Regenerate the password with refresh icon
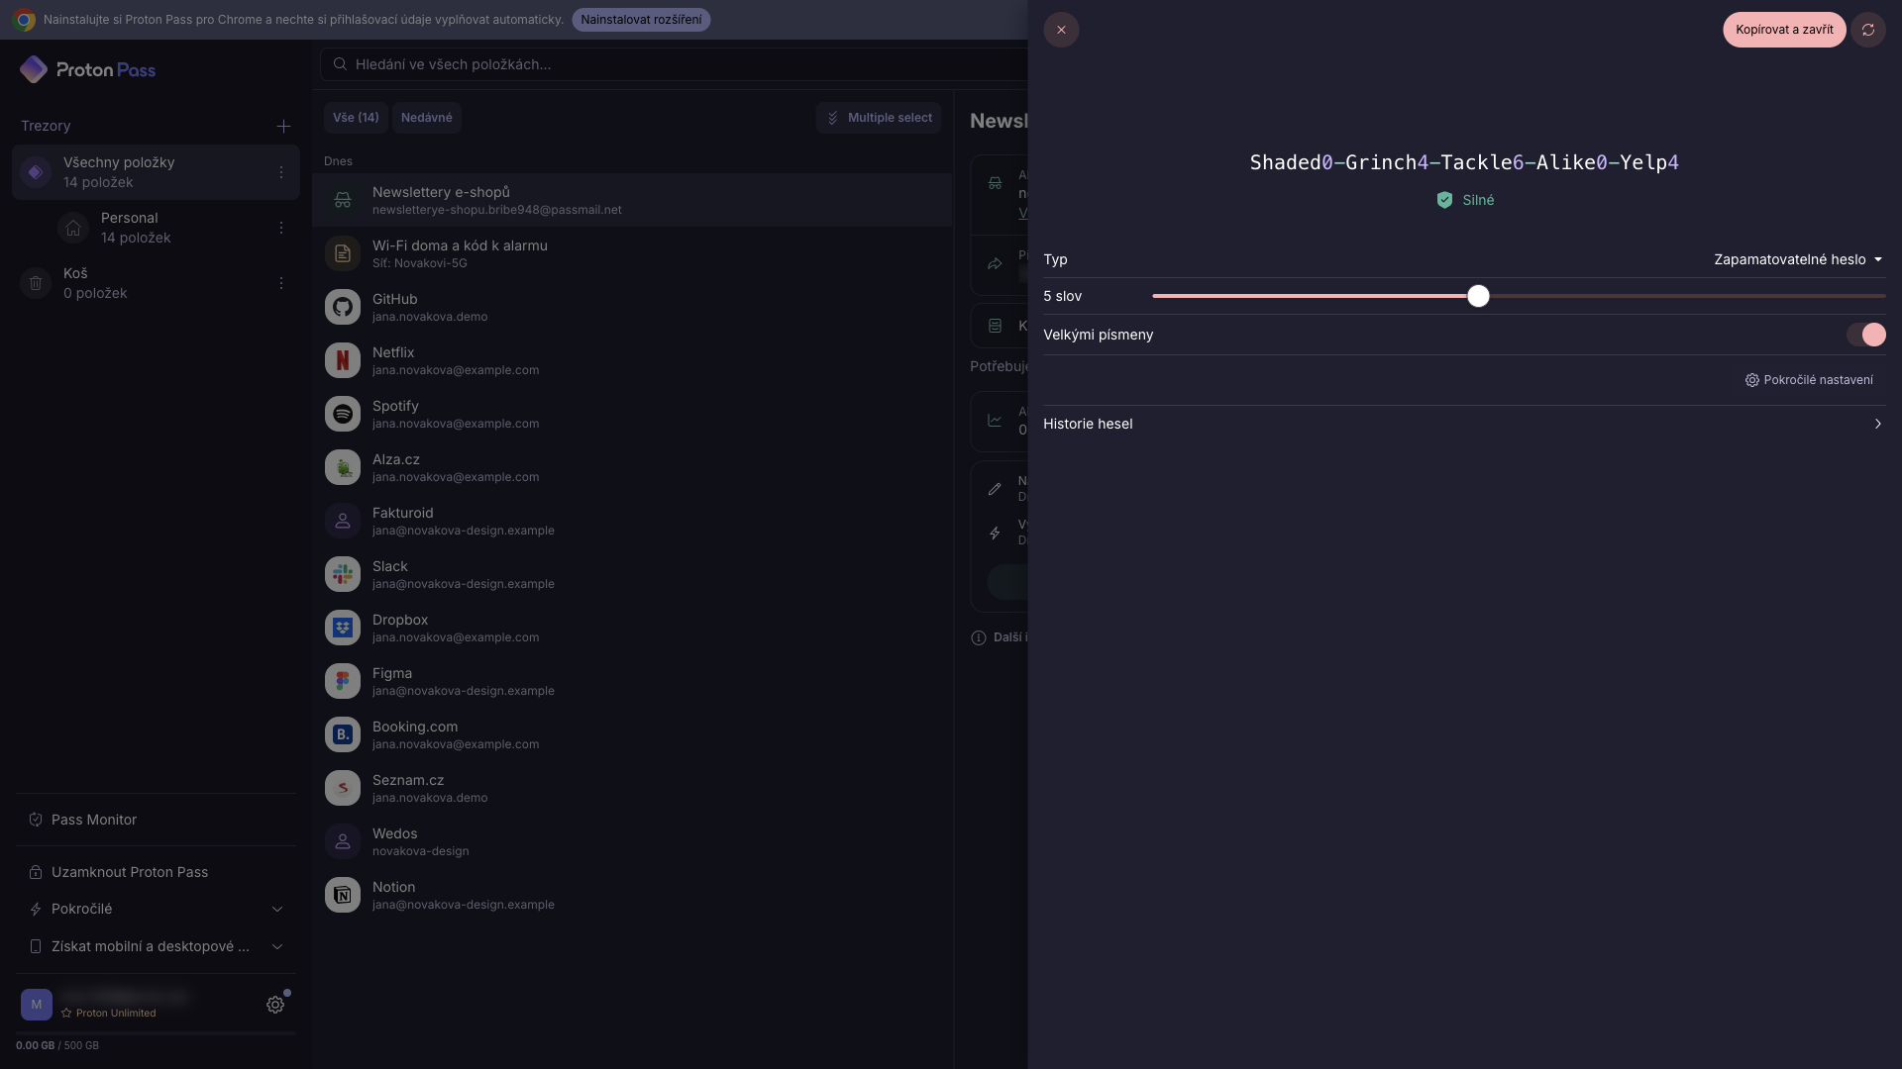This screenshot has height=1069, width=1902. click(x=1867, y=30)
